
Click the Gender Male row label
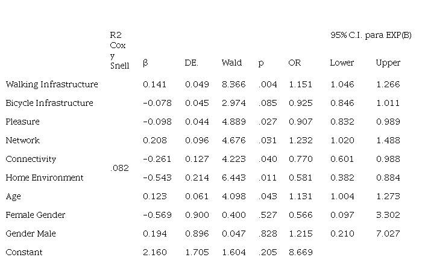tap(31, 234)
